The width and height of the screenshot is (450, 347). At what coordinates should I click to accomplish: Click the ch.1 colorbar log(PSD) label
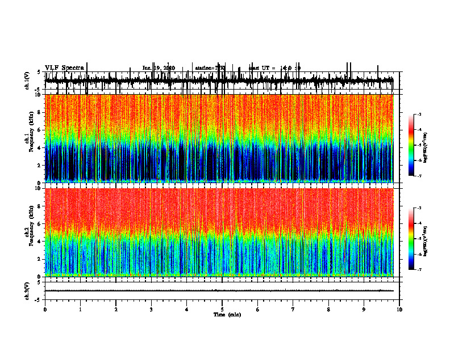pos(426,148)
